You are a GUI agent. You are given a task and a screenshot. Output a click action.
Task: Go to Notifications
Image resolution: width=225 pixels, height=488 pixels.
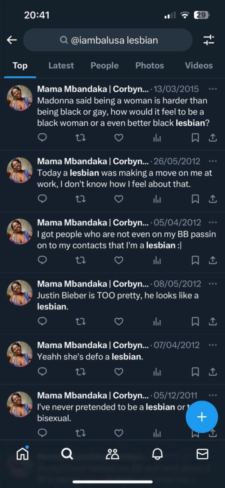click(x=157, y=454)
